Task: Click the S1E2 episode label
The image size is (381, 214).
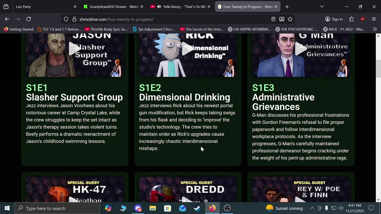Action: point(150,88)
